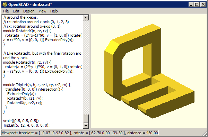Click the scale([0.5, 0.5, 0.5]) line

tap(21, 121)
